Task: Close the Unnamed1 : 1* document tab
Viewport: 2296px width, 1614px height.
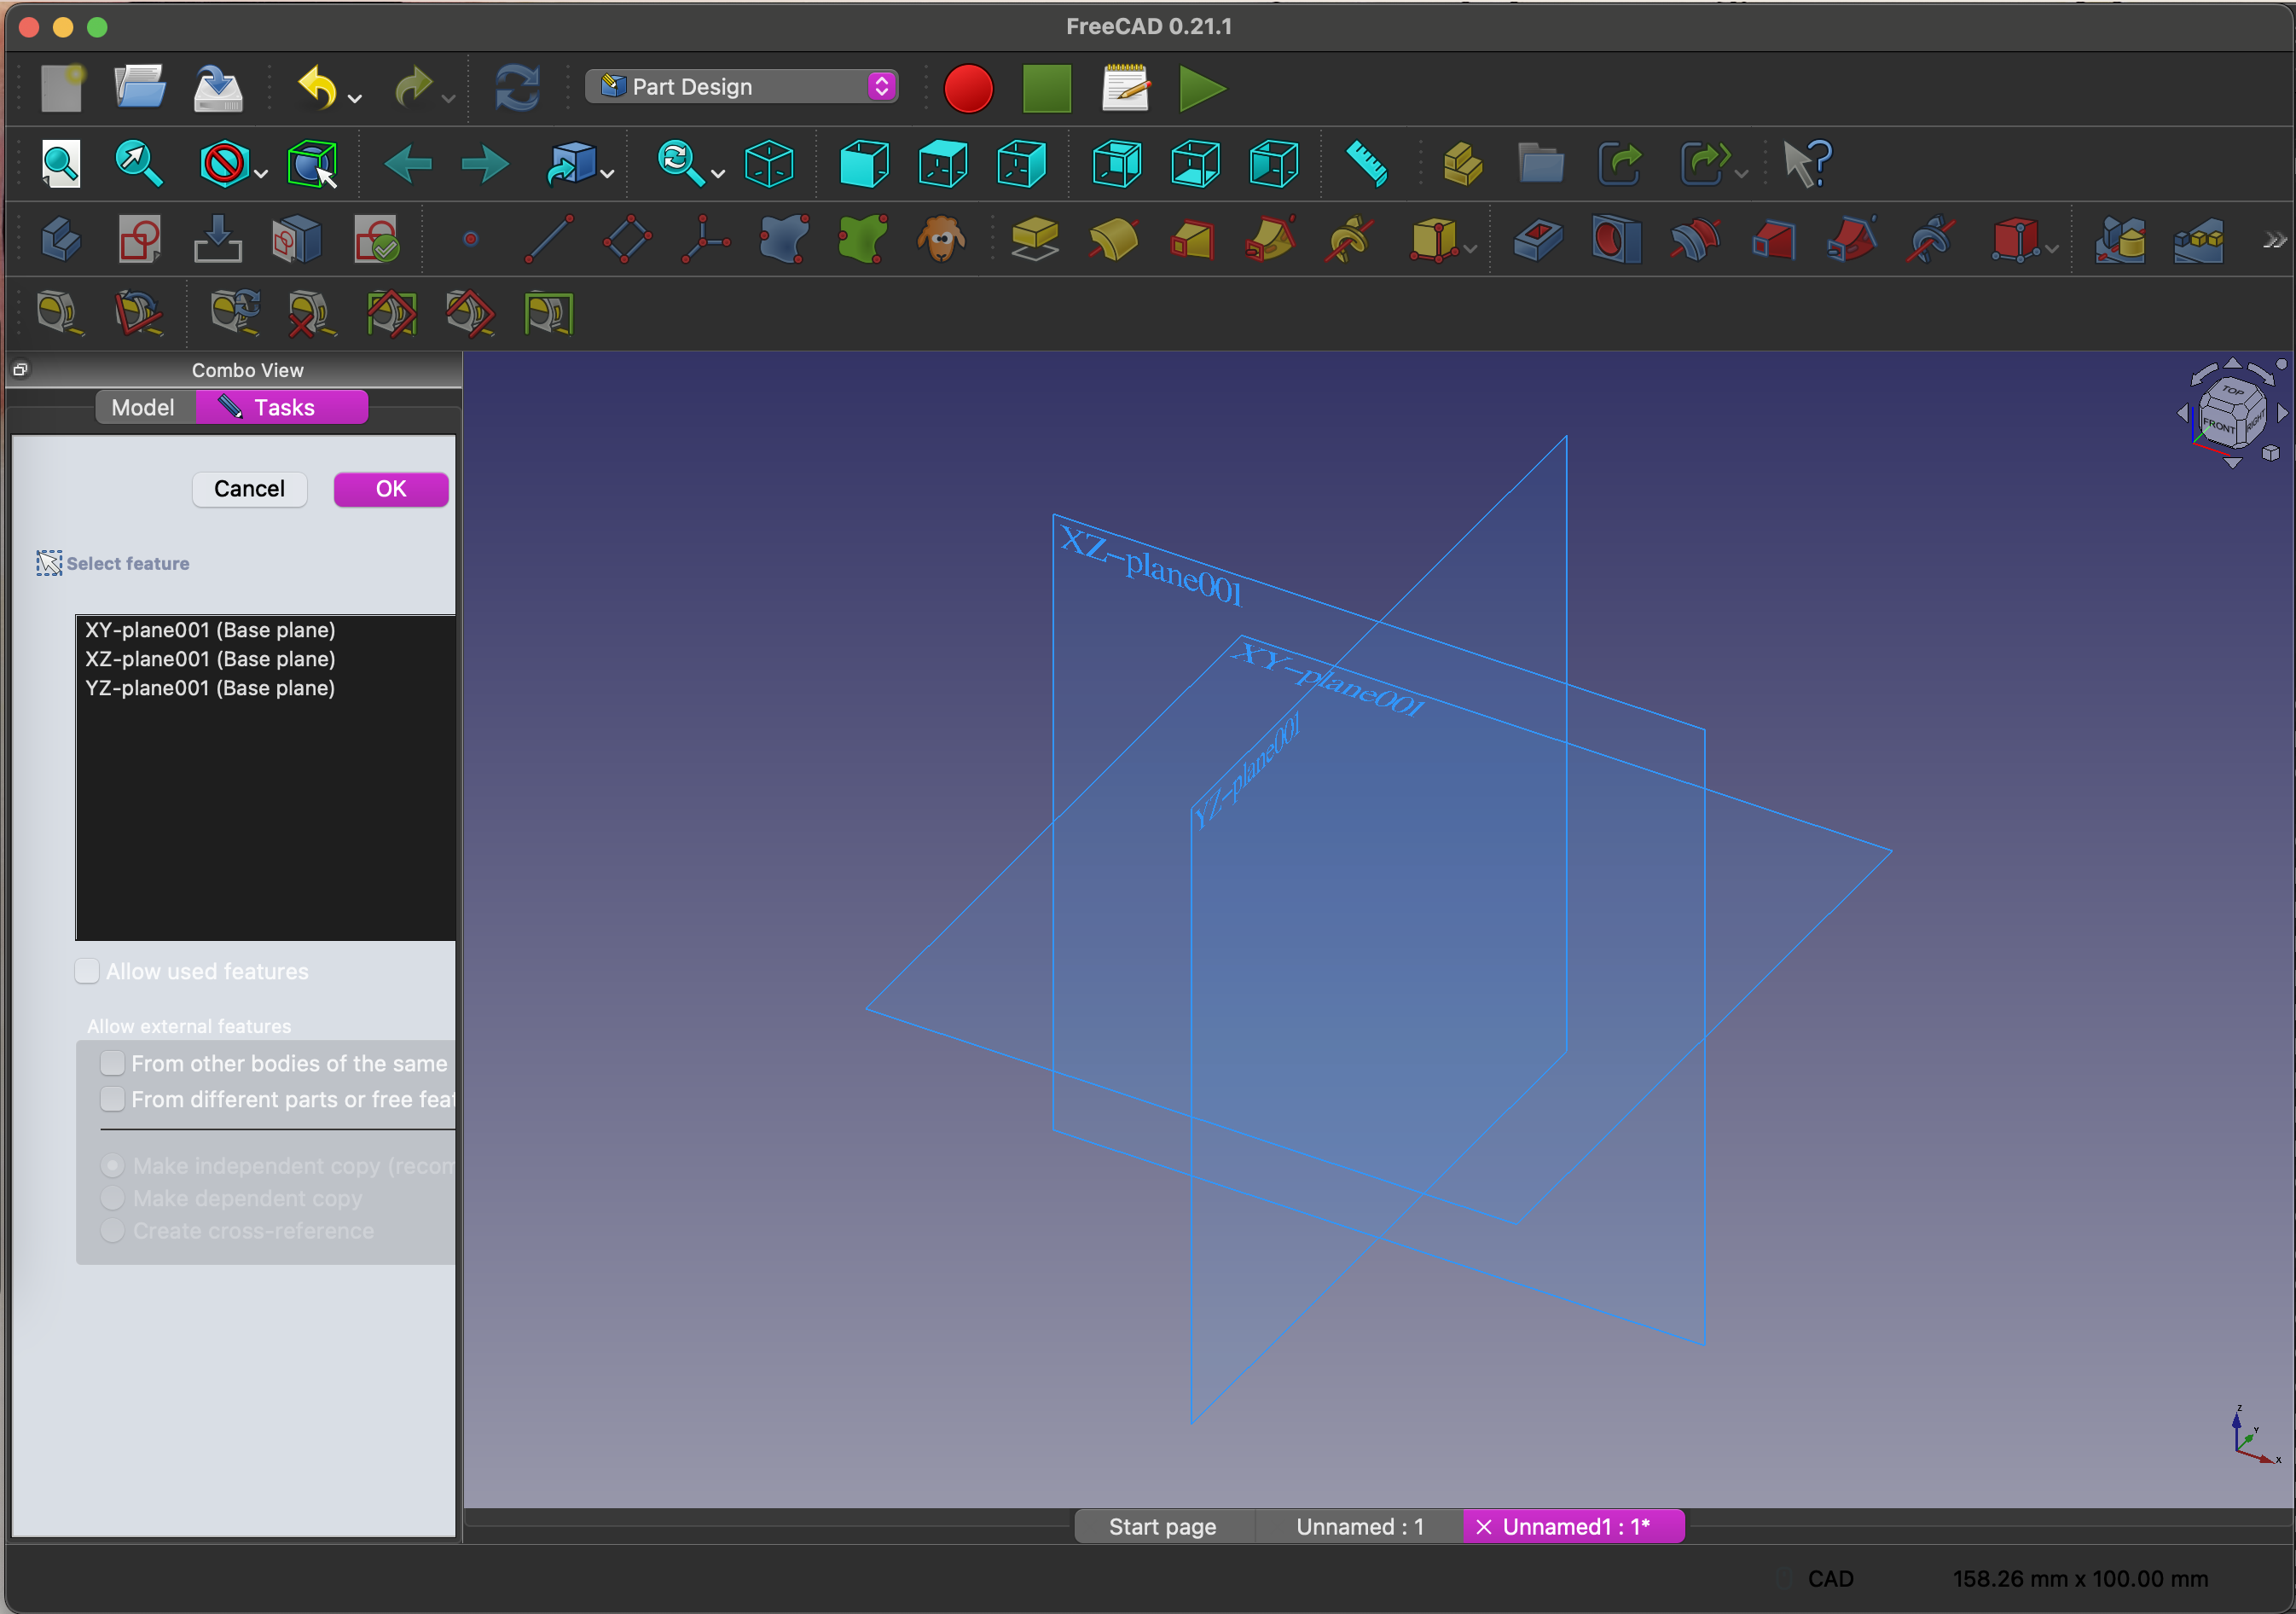Action: click(x=1484, y=1527)
